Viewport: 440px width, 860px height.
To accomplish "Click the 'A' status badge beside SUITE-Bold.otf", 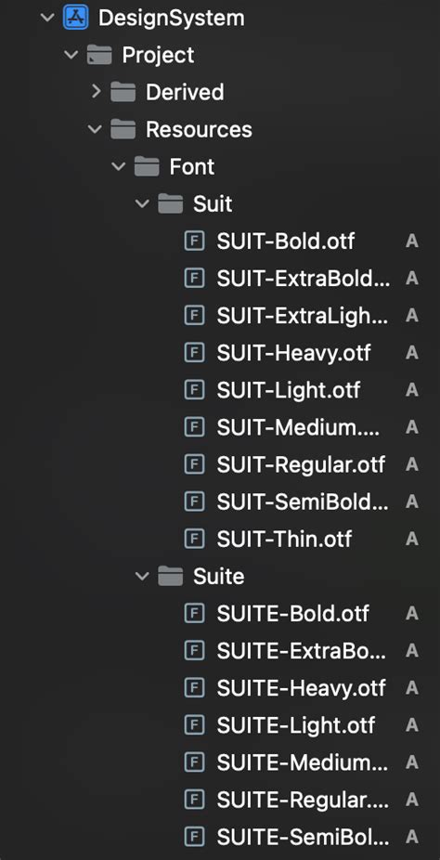I will tap(412, 614).
